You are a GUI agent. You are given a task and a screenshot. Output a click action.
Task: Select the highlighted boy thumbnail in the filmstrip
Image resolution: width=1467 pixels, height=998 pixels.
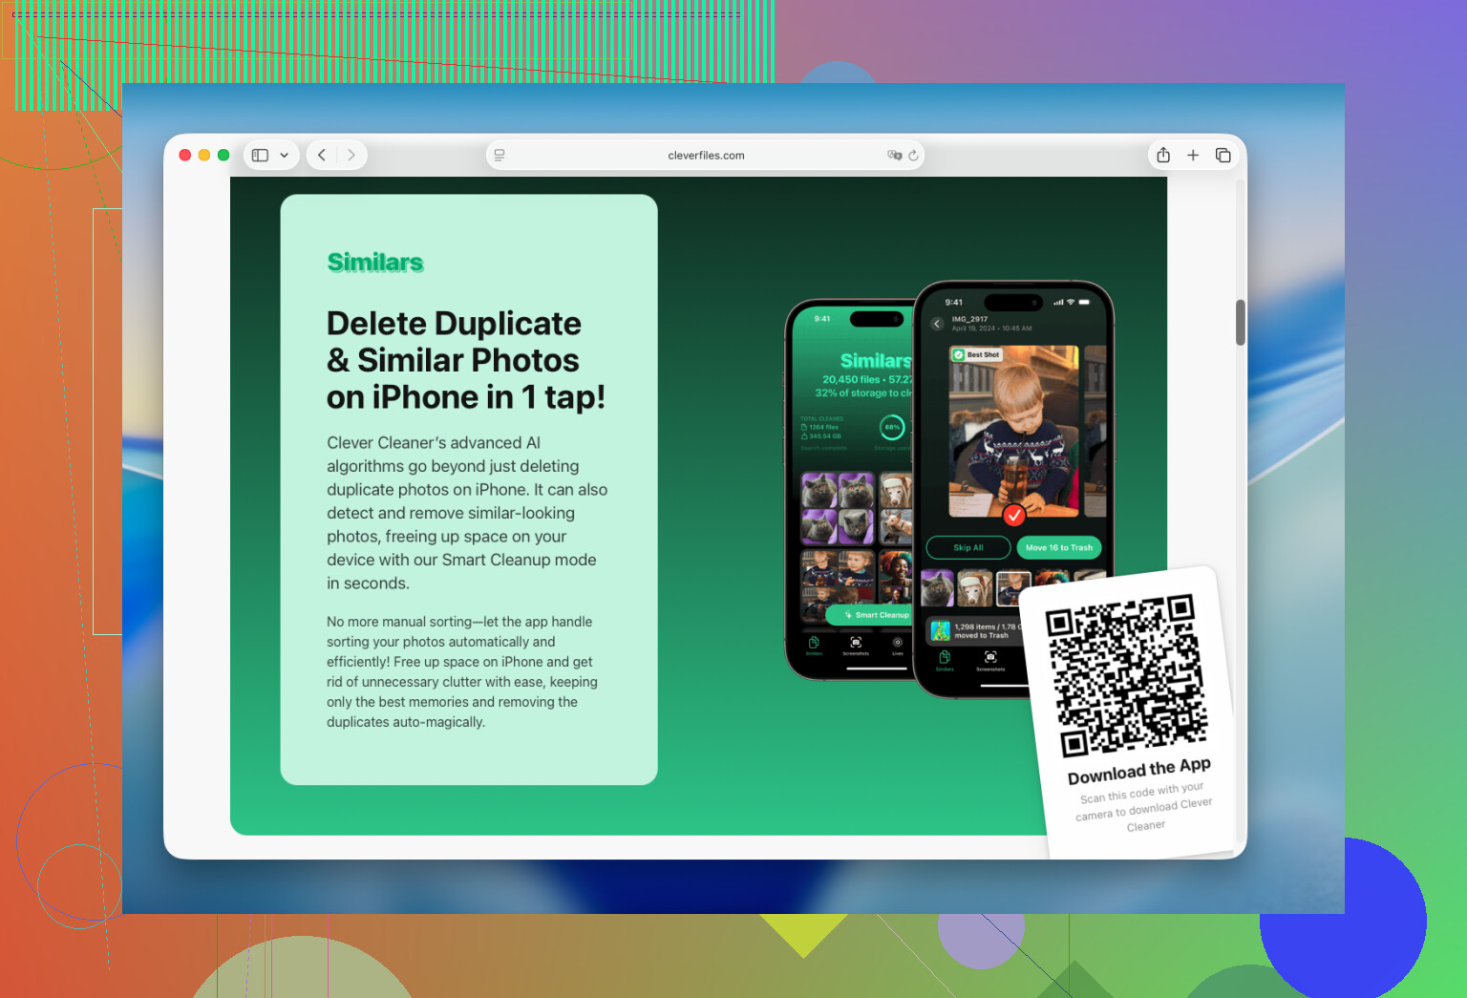pyautogui.click(x=1013, y=588)
